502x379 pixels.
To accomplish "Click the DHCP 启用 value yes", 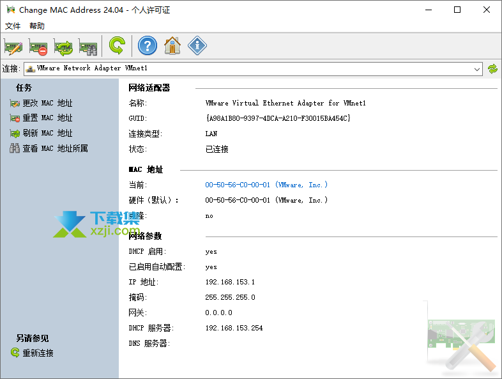I will click(x=211, y=251).
